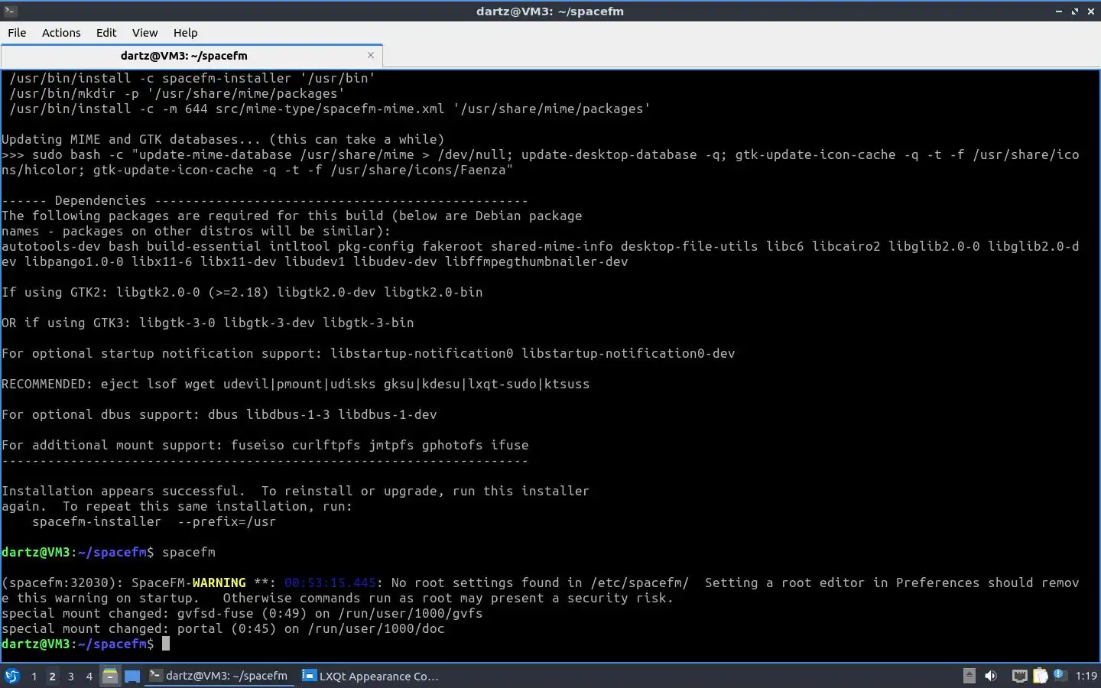
Task: Click the 'spacefm' command after the prompt
Action: point(189,552)
